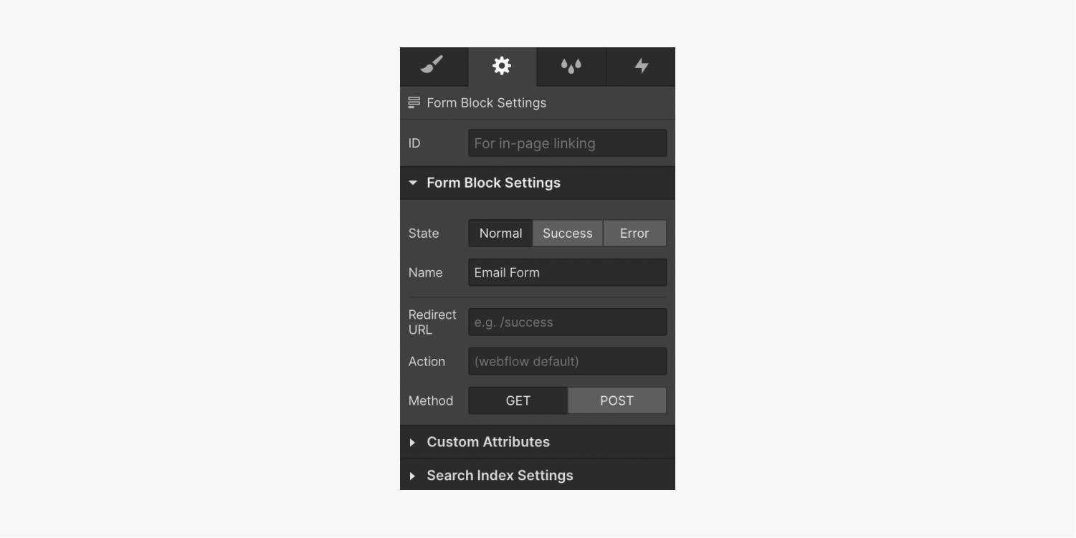Switch form state to Error
This screenshot has height=538, width=1076.
tap(634, 233)
